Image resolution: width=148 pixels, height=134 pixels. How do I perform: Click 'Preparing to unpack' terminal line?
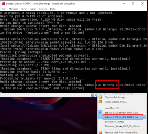tap(47, 62)
